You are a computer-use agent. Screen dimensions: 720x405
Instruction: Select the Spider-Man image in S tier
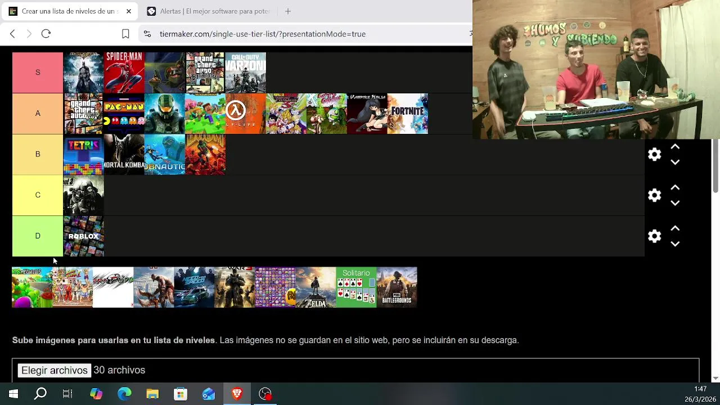point(124,73)
